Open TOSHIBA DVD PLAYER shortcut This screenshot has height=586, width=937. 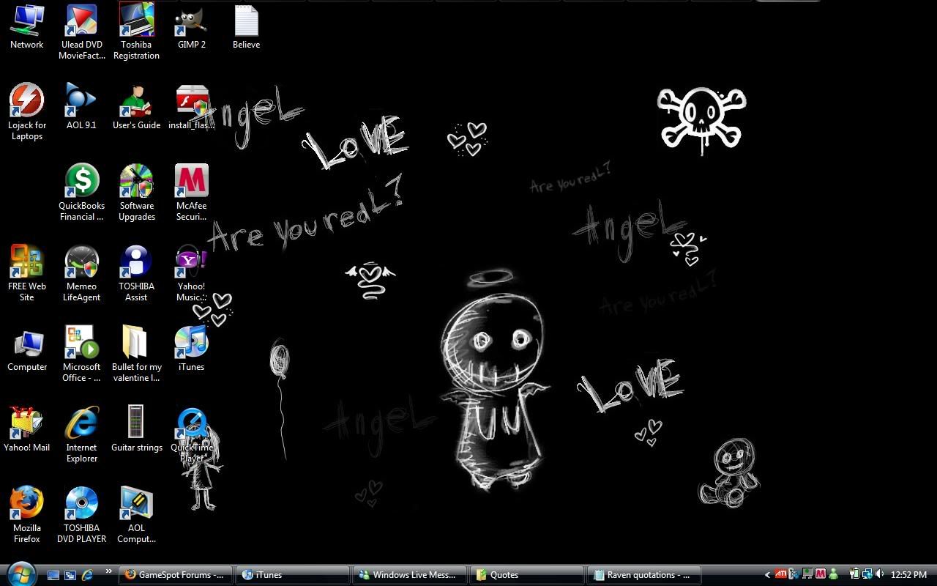(82, 515)
